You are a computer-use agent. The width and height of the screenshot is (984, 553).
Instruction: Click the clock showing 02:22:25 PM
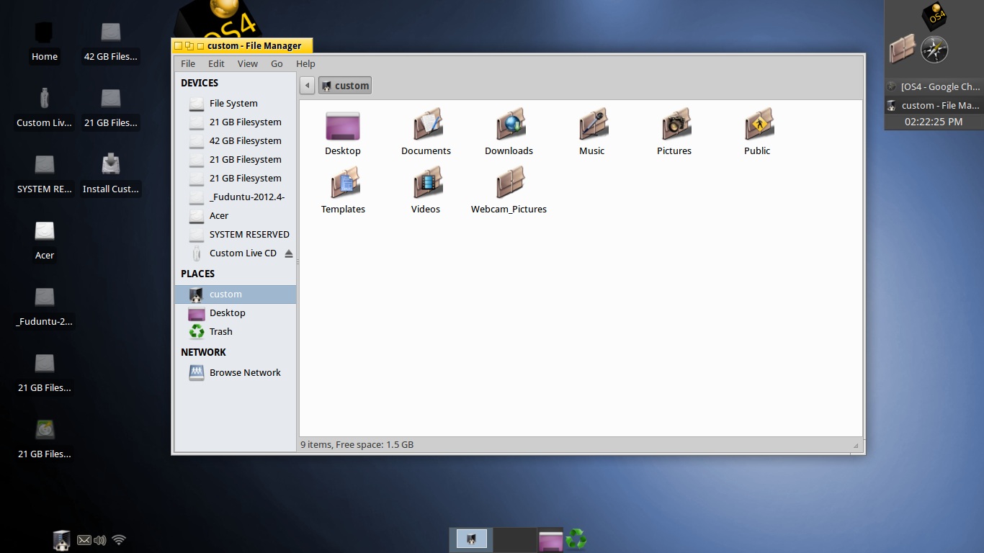[934, 122]
